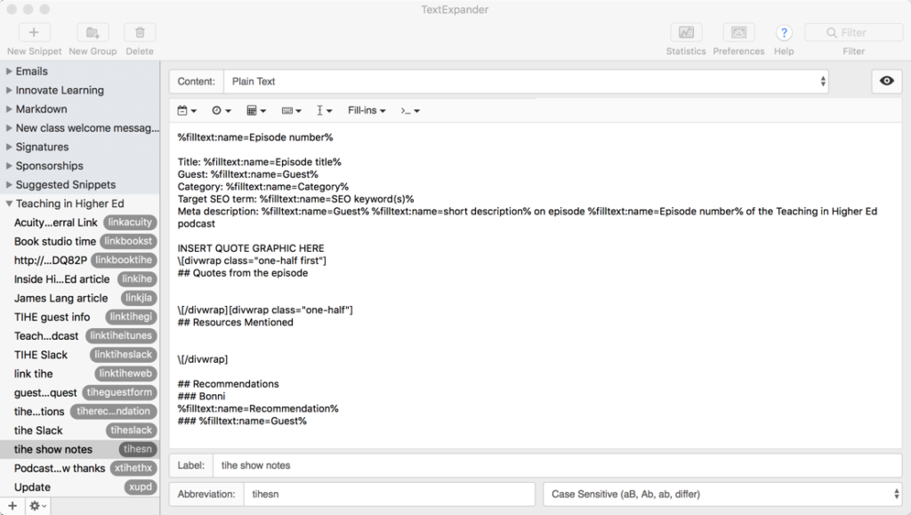Click the 'INSERT QUOTE GRAPHIC HERE' line
Screen dimensions: 911x515
coord(251,248)
